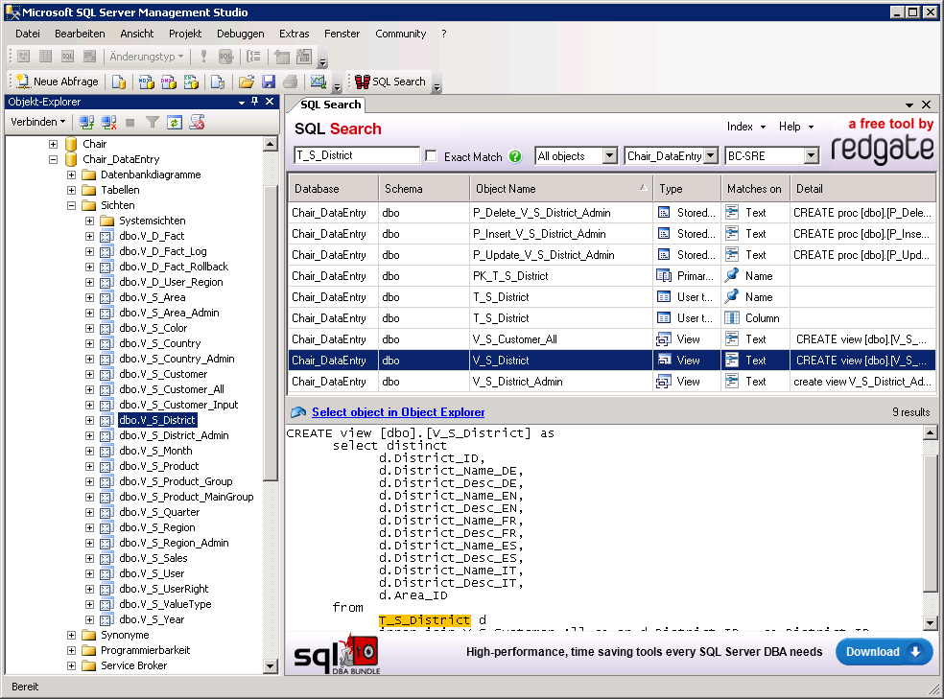This screenshot has height=699, width=944.
Task: Save with the floppy disk toolbar icon
Action: tap(269, 82)
